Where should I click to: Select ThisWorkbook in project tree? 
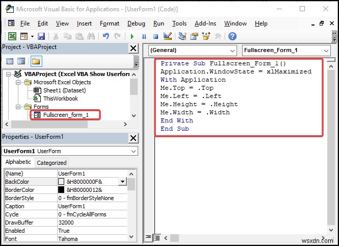(x=61, y=99)
